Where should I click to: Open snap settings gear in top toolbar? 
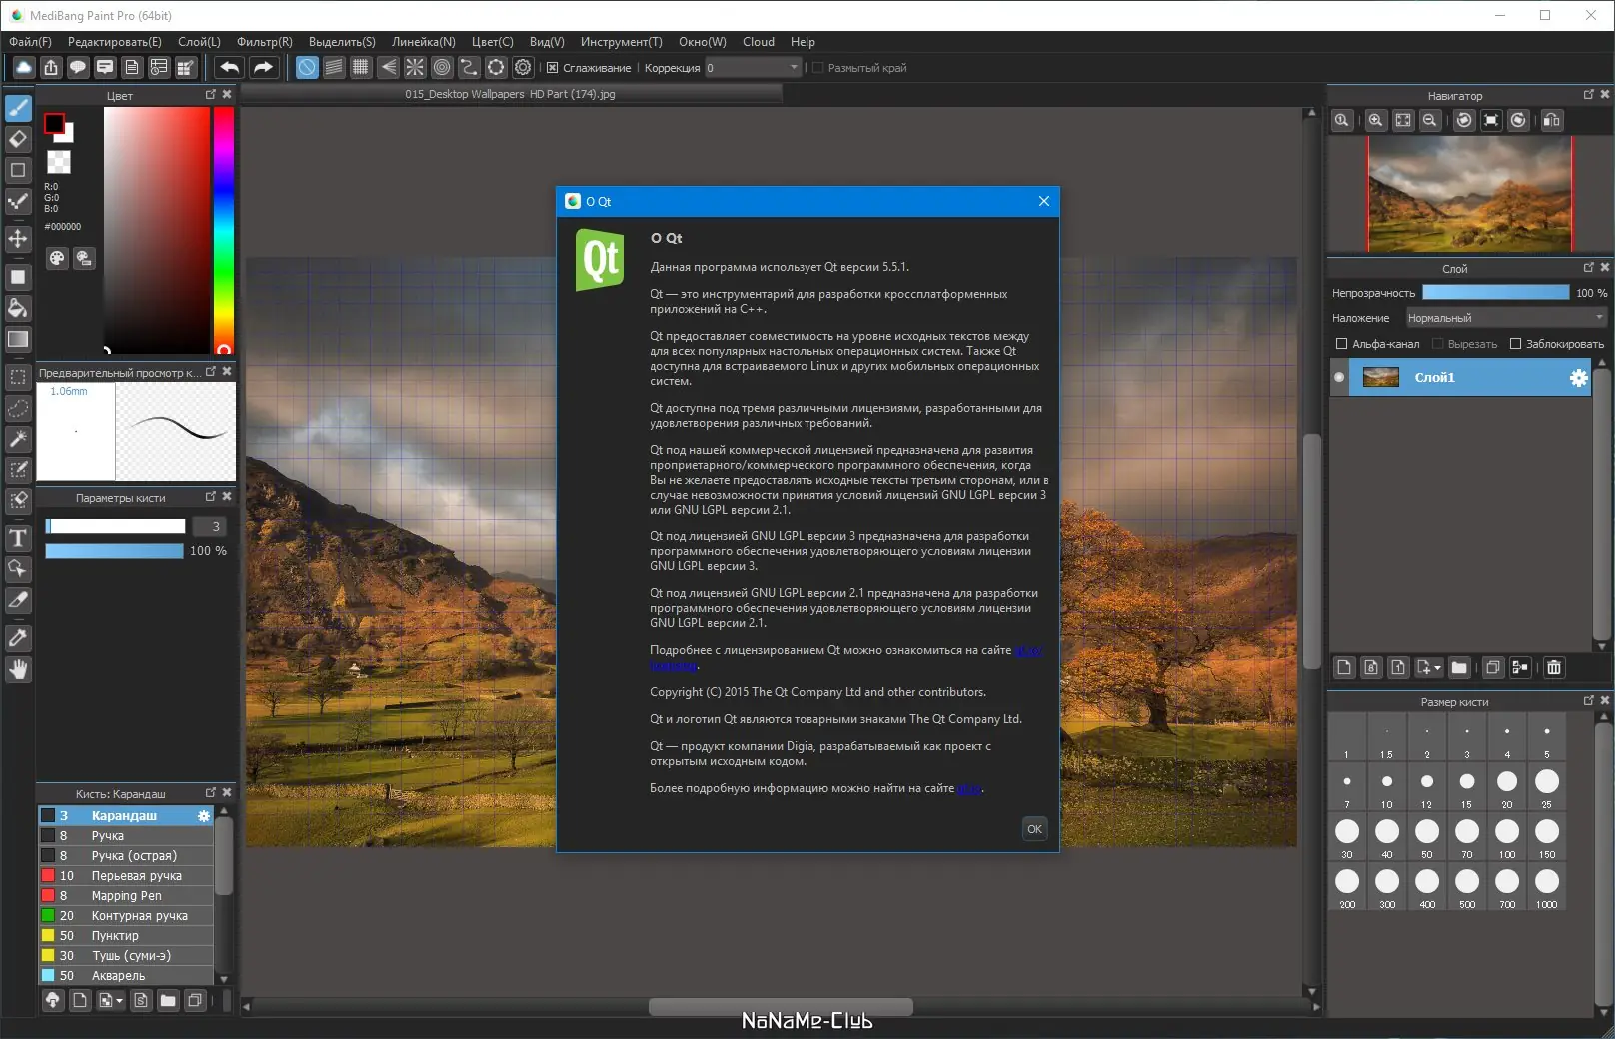[x=523, y=67]
